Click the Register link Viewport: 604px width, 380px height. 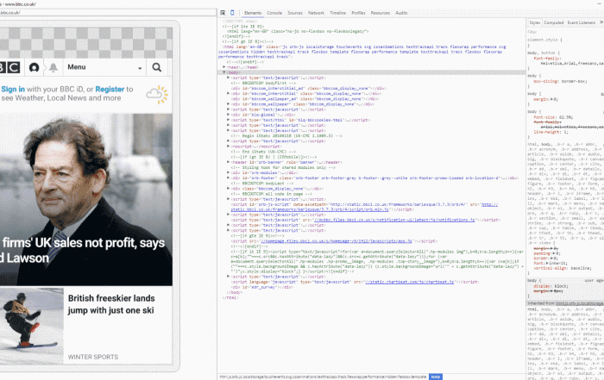[110, 90]
